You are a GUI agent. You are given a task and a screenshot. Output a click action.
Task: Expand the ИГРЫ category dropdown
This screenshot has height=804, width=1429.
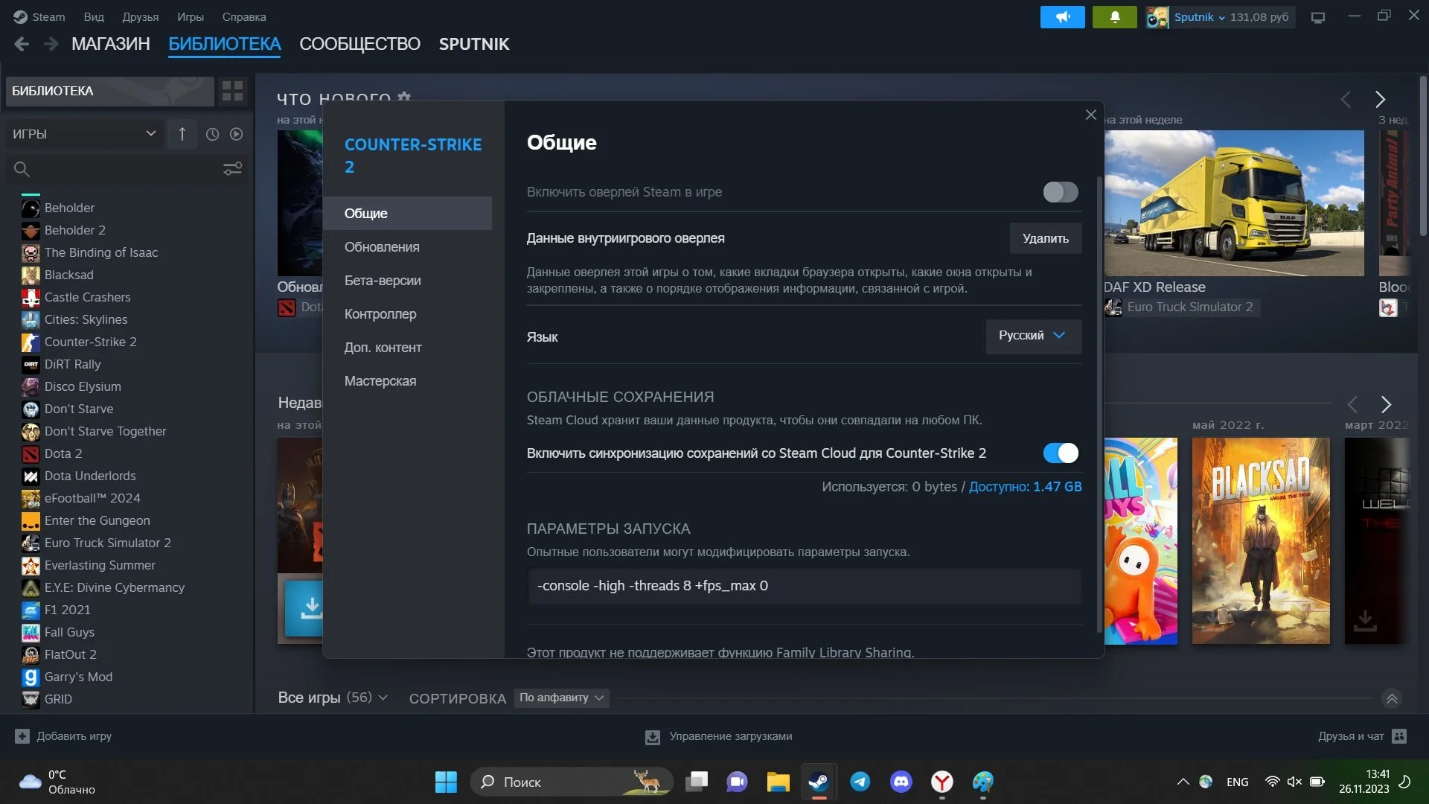84,134
